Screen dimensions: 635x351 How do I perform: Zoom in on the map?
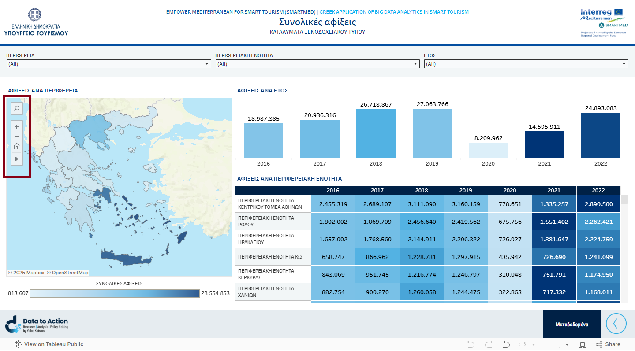coord(17,127)
